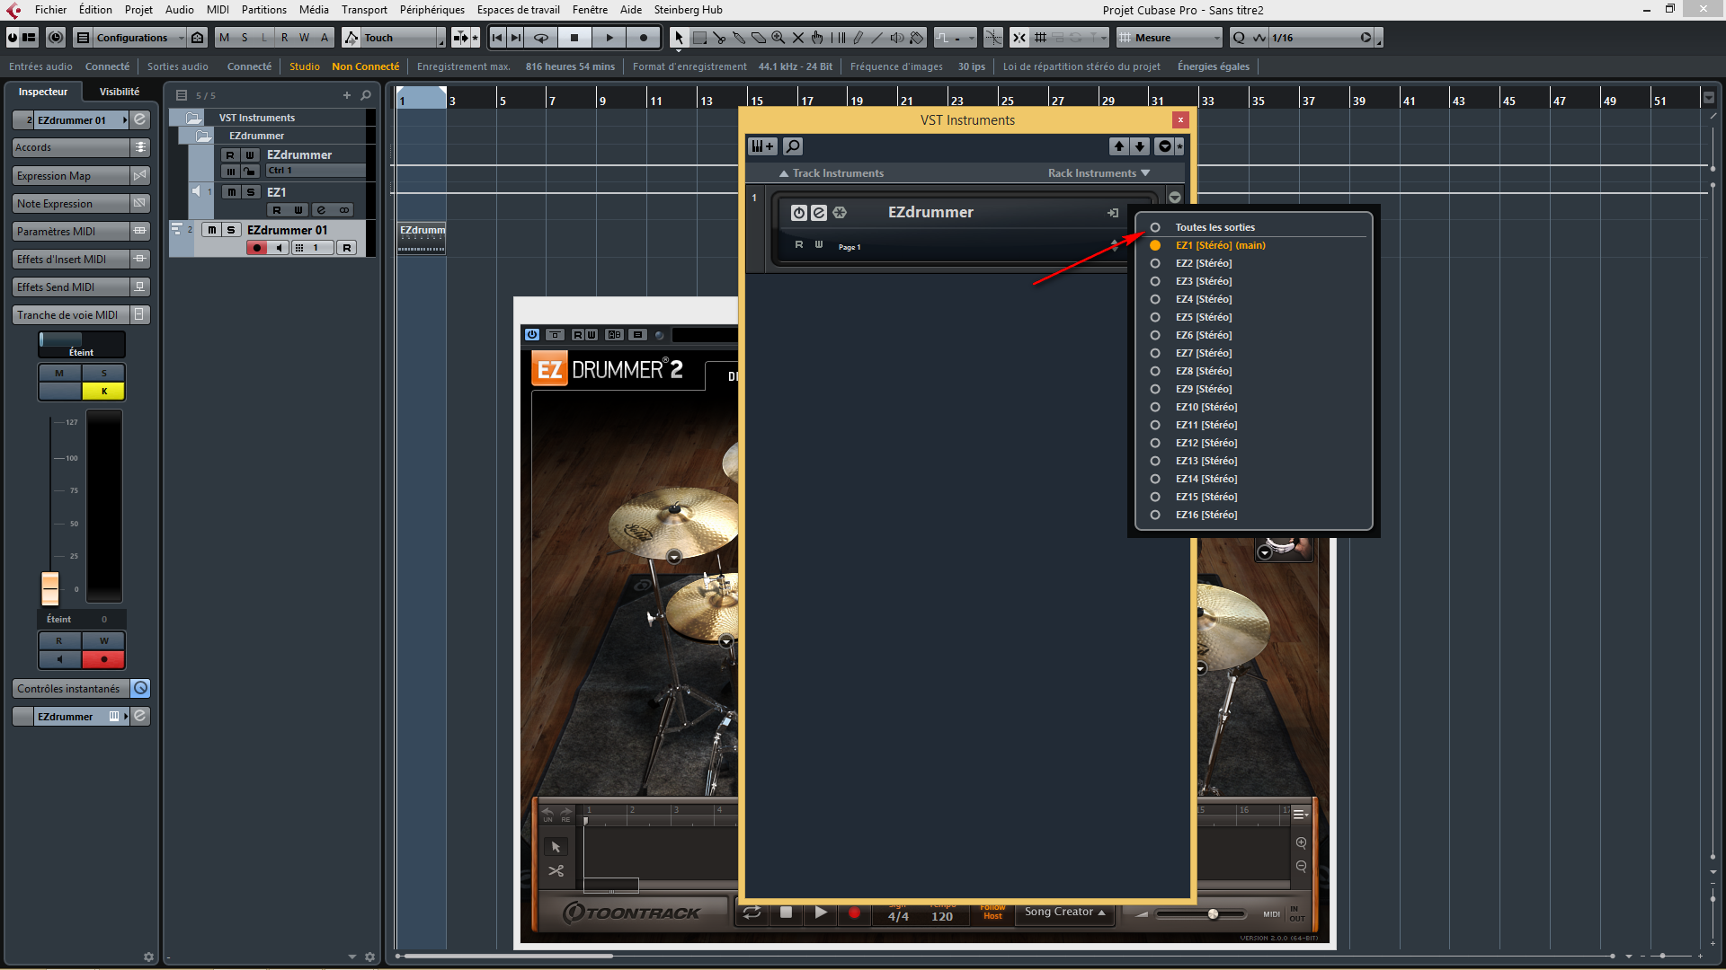
Task: Click the toolbar Record button
Action: [x=644, y=38]
